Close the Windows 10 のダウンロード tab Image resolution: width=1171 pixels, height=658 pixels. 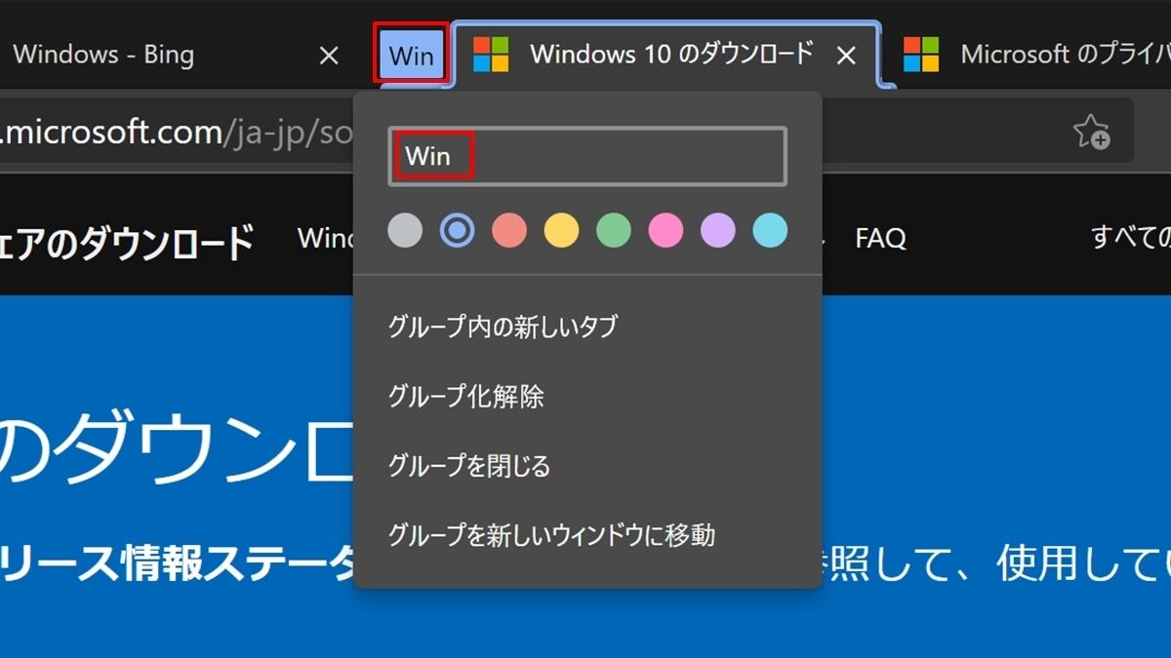click(846, 56)
